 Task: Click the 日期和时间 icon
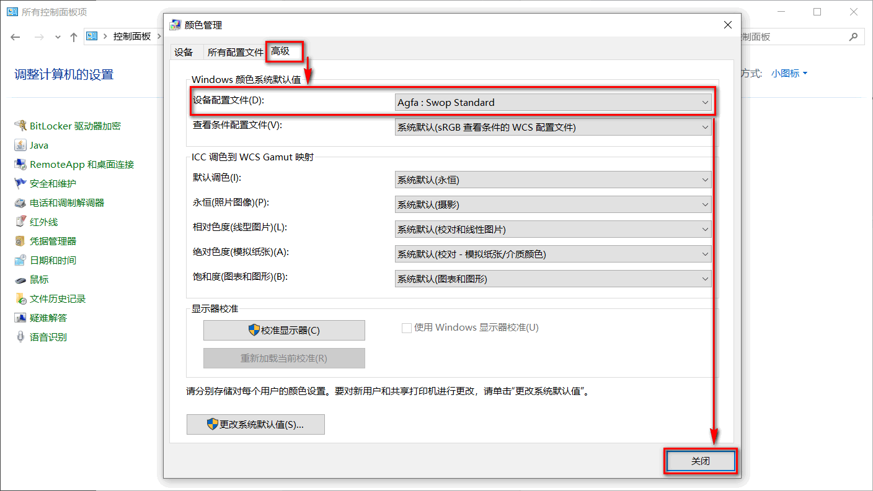click(20, 260)
